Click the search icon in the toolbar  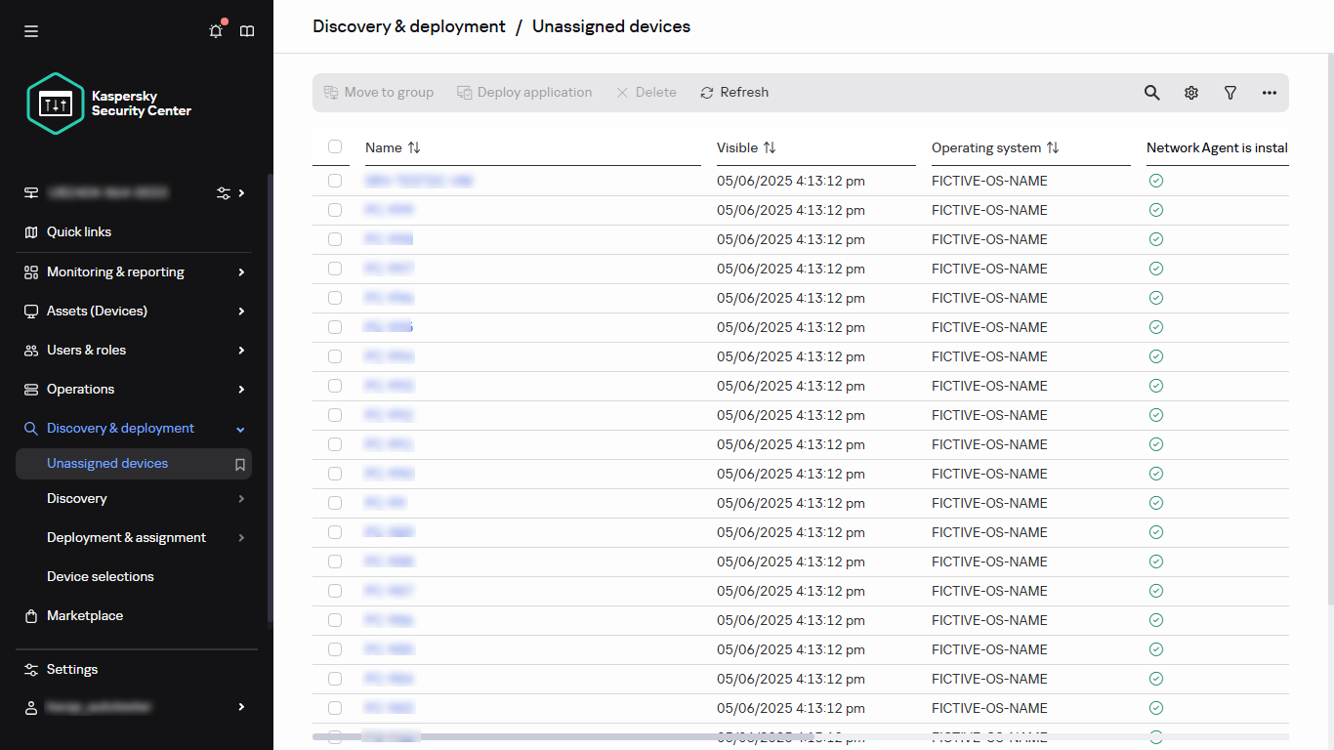(1151, 92)
